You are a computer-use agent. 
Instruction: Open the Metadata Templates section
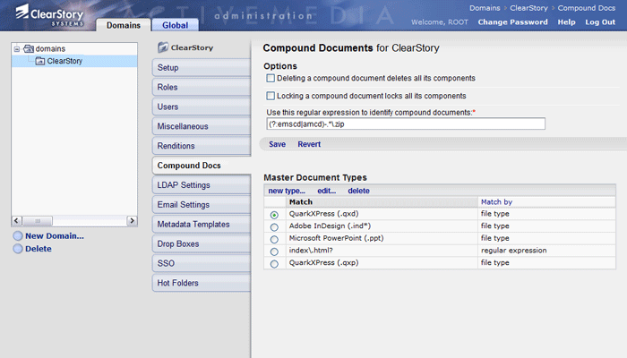[x=193, y=225]
